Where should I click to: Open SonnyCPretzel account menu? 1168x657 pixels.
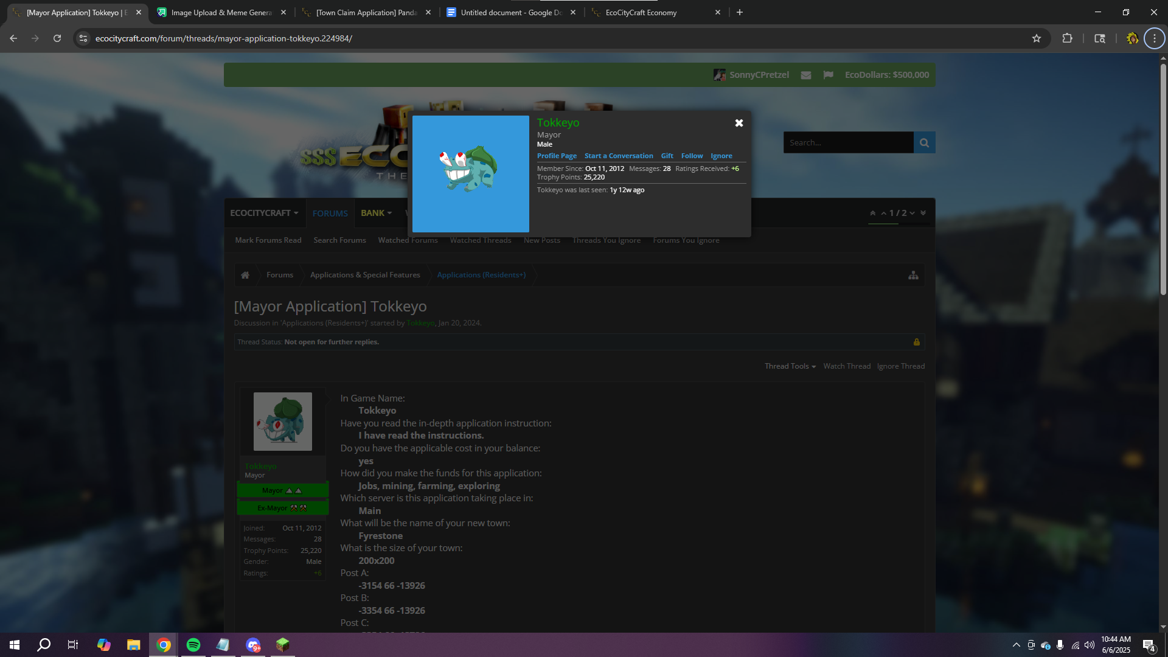(751, 75)
